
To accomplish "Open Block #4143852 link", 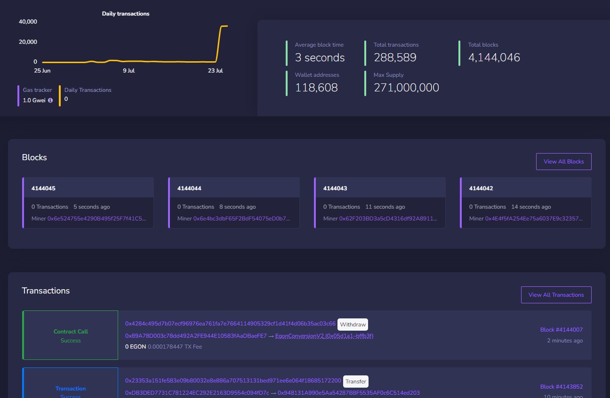I will (561, 387).
